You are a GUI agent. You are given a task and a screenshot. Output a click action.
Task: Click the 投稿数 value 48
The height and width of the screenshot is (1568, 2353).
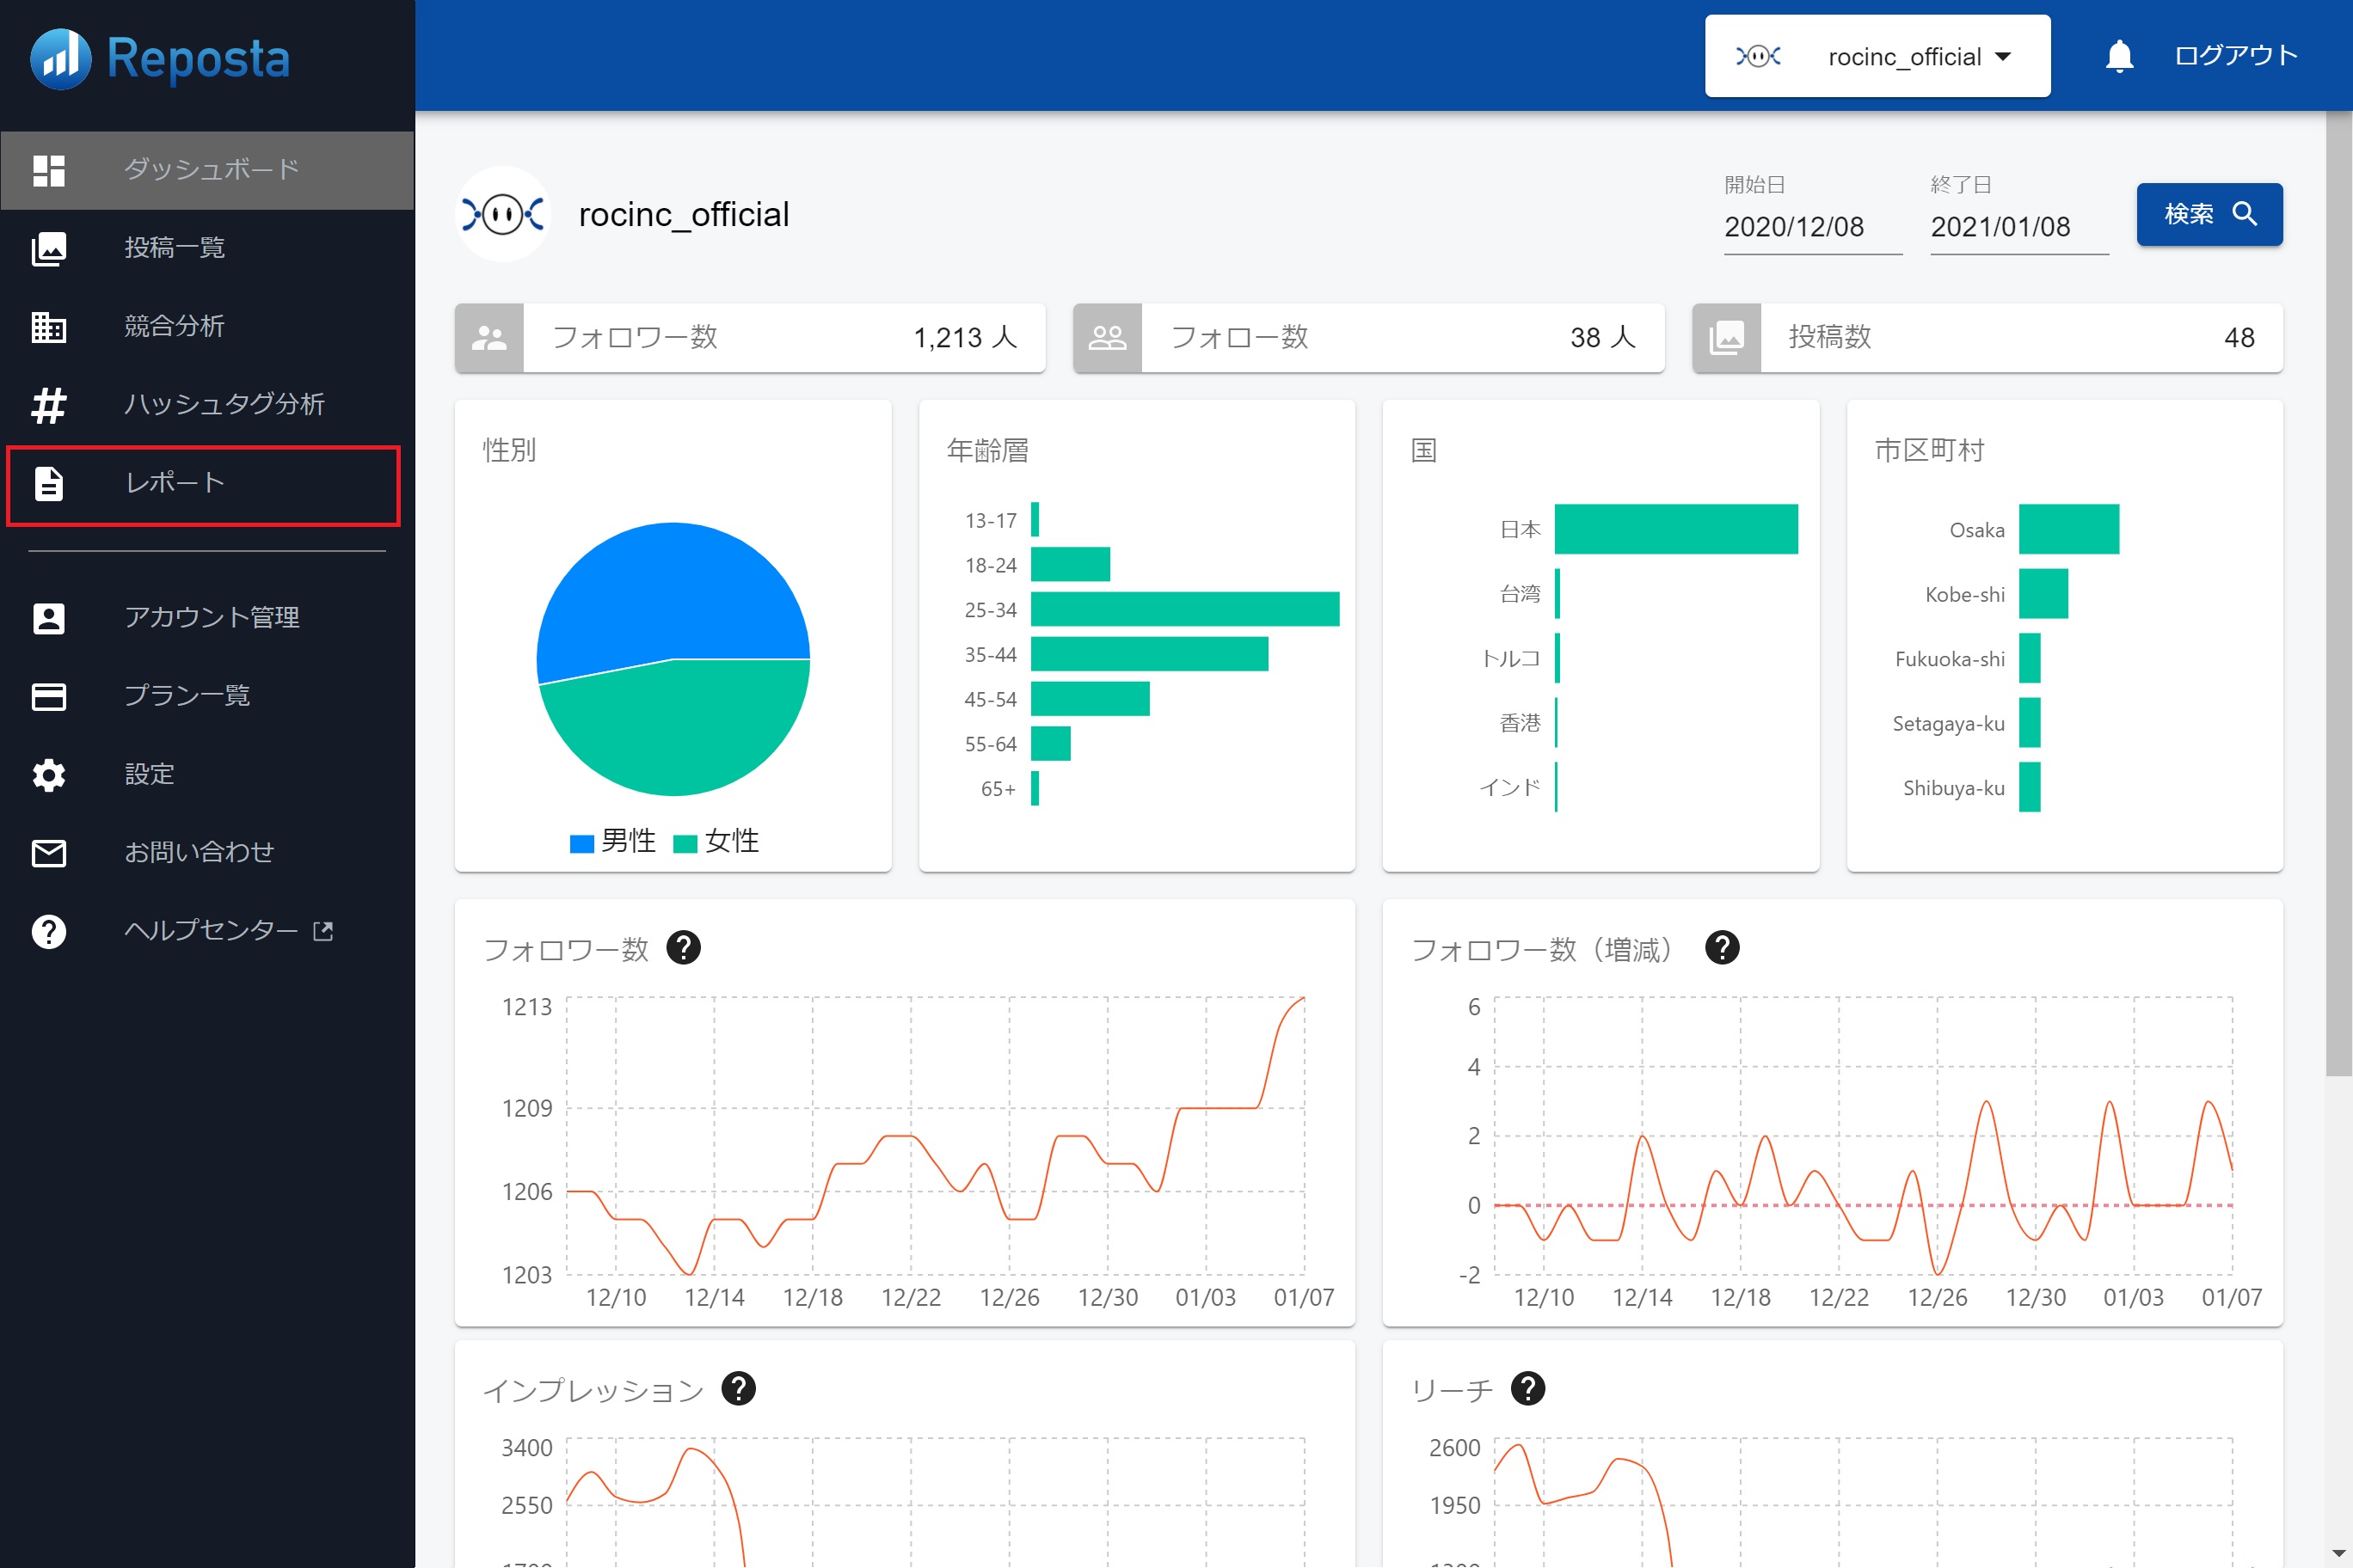click(x=2239, y=338)
